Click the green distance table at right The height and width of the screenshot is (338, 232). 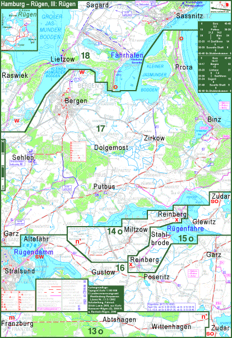pyautogui.click(x=214, y=57)
